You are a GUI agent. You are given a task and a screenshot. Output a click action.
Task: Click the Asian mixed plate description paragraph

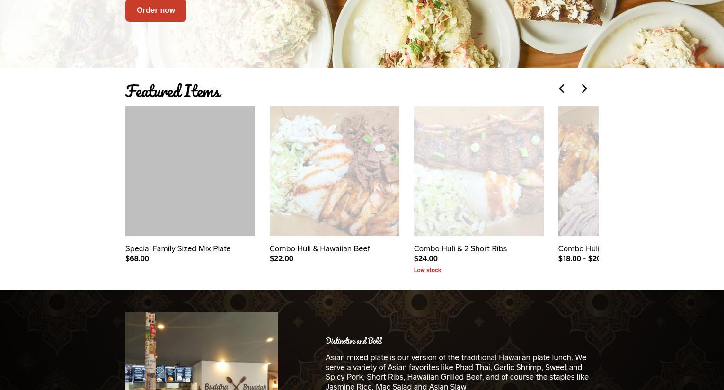pyautogui.click(x=457, y=372)
